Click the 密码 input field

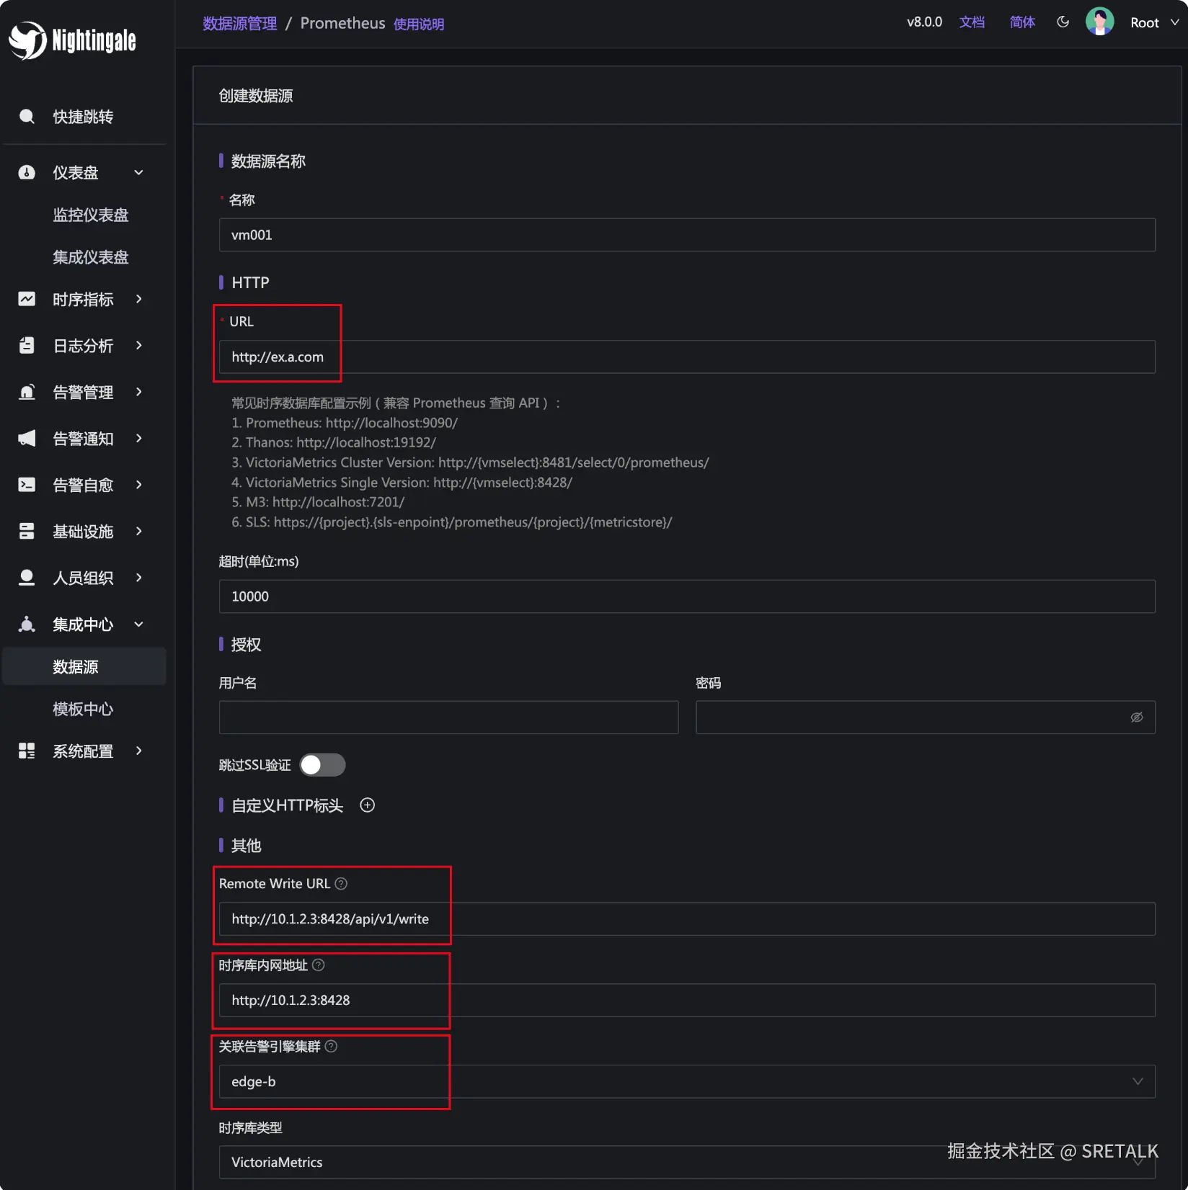926,717
